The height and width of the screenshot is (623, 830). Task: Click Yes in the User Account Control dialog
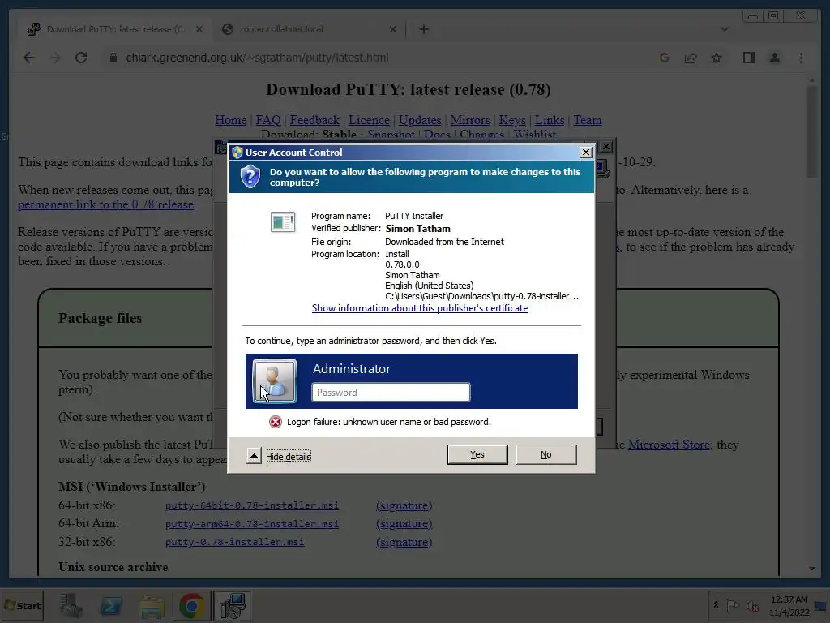tap(477, 454)
